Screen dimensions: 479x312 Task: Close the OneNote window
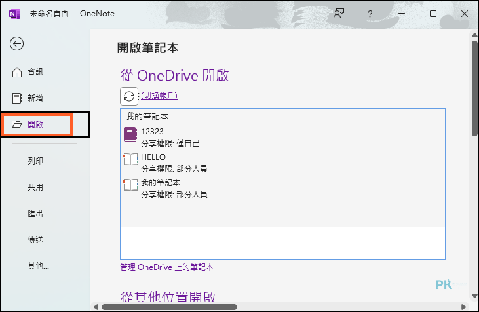point(465,14)
